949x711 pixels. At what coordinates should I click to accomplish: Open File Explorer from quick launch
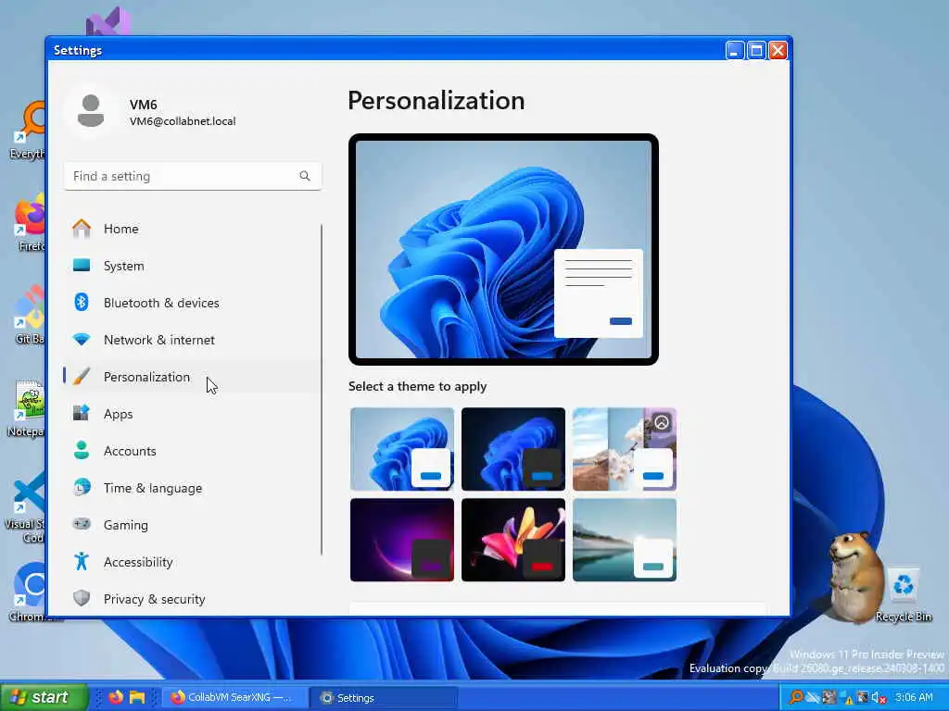(x=137, y=697)
